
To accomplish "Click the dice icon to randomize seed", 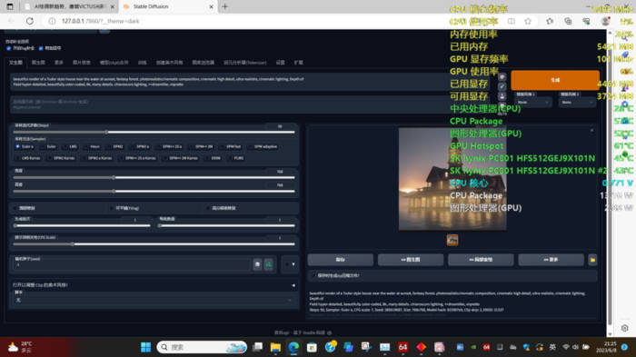I will tap(257, 264).
